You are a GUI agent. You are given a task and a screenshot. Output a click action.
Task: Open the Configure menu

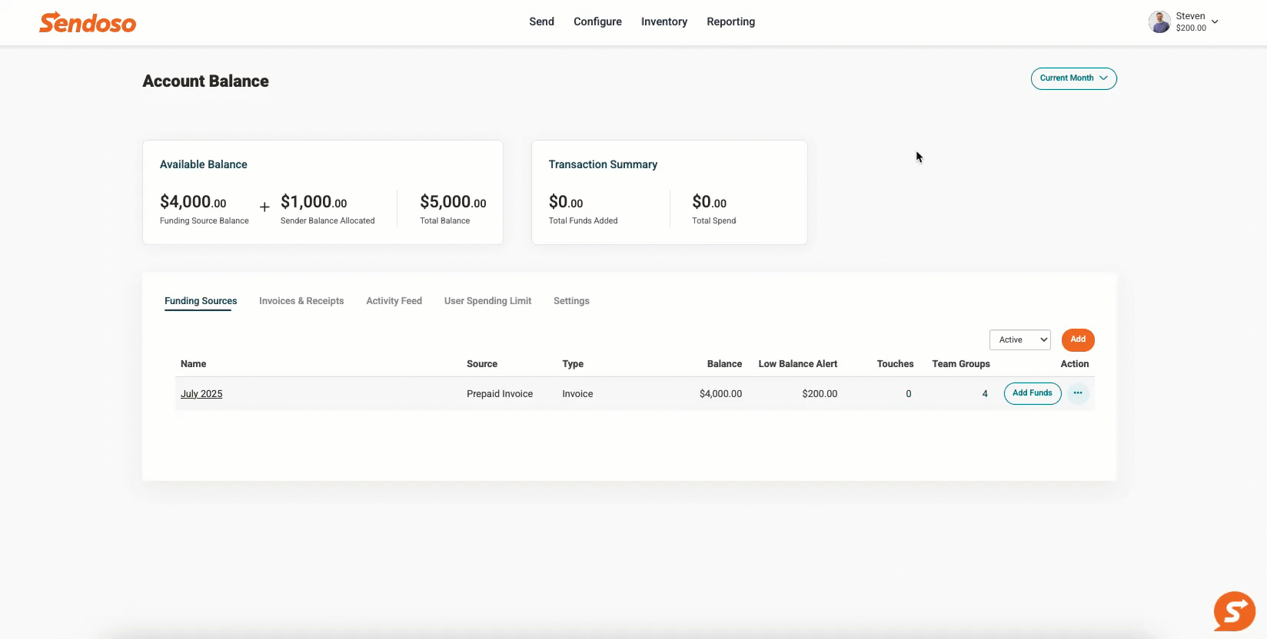pyautogui.click(x=597, y=22)
